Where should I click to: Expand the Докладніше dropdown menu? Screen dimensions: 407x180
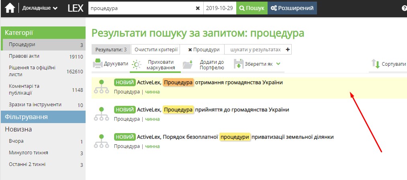point(40,8)
